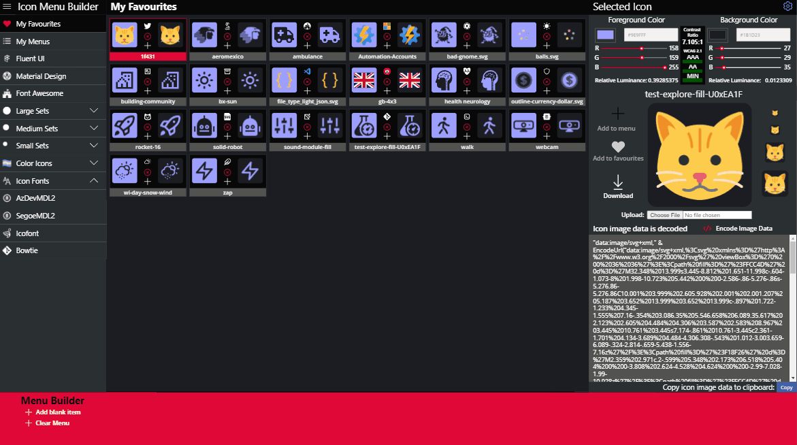Open My Menus in the sidebar
This screenshot has height=445, width=797.
tap(53, 42)
